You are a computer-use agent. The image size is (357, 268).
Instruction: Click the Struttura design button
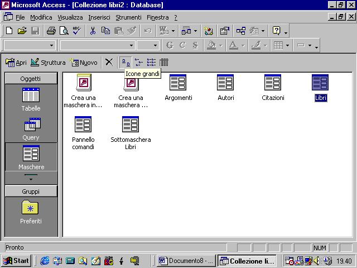click(48, 62)
